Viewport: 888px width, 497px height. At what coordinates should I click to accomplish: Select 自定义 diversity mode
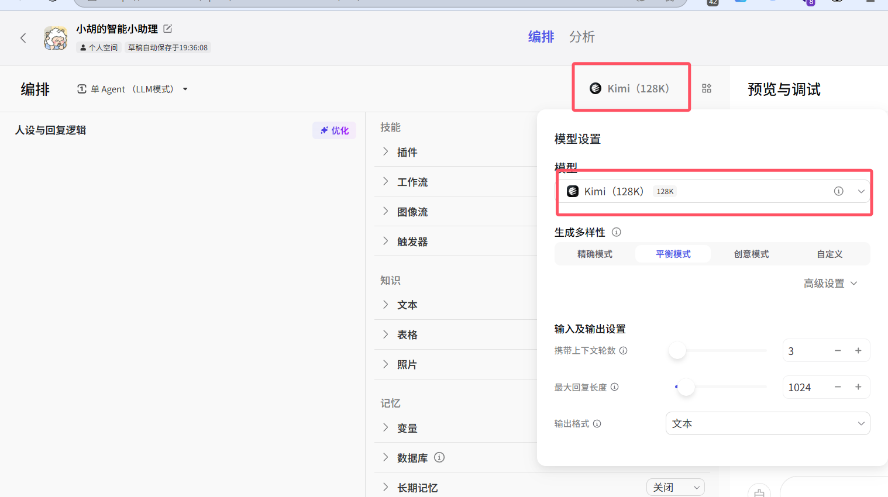pyautogui.click(x=830, y=254)
